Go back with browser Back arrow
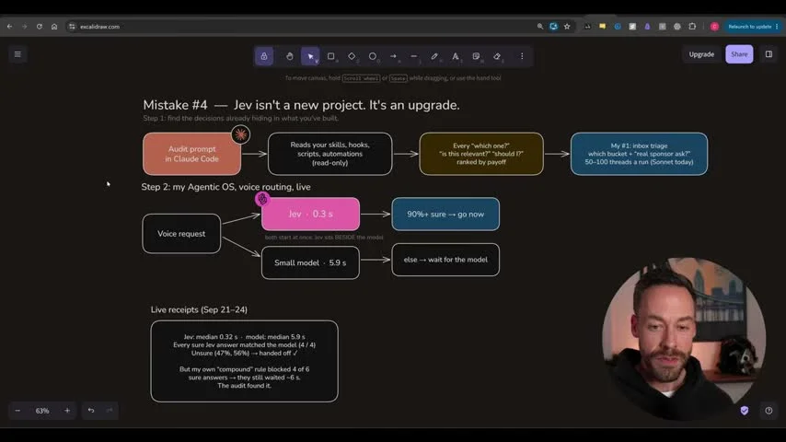The image size is (786, 442). tap(9, 27)
